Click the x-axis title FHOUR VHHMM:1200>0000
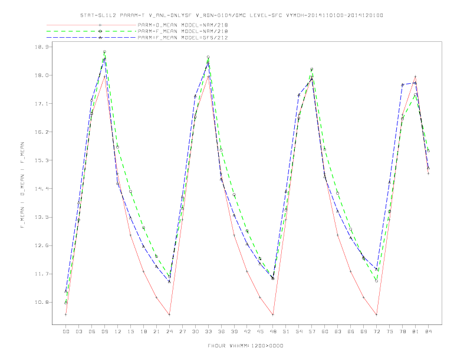 (245, 346)
